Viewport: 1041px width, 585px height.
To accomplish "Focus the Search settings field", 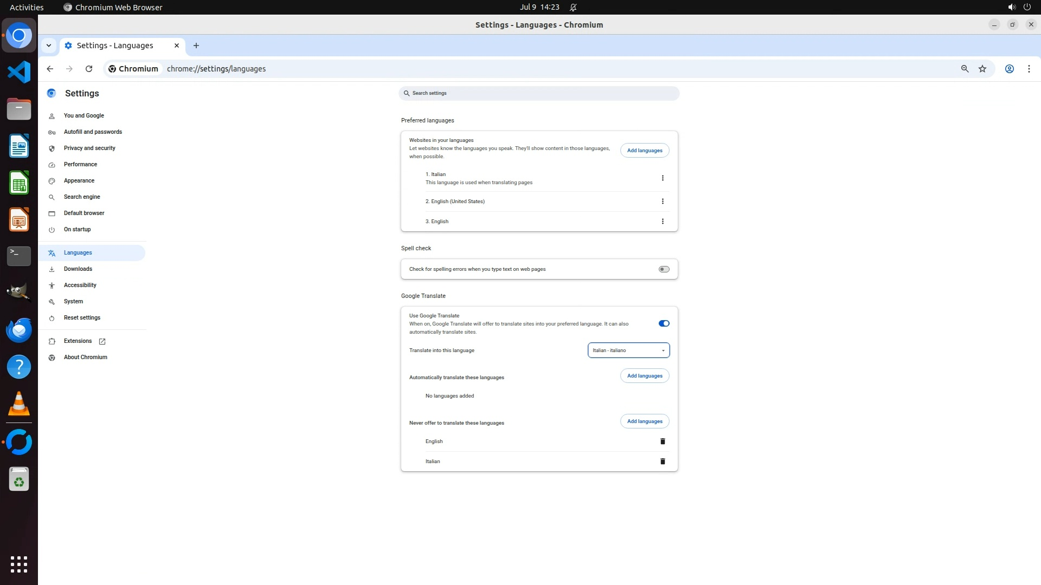I will click(x=539, y=93).
